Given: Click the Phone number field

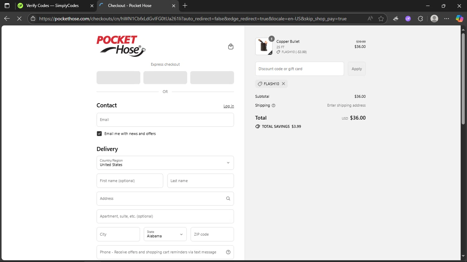Looking at the screenshot, I should pyautogui.click(x=165, y=252).
